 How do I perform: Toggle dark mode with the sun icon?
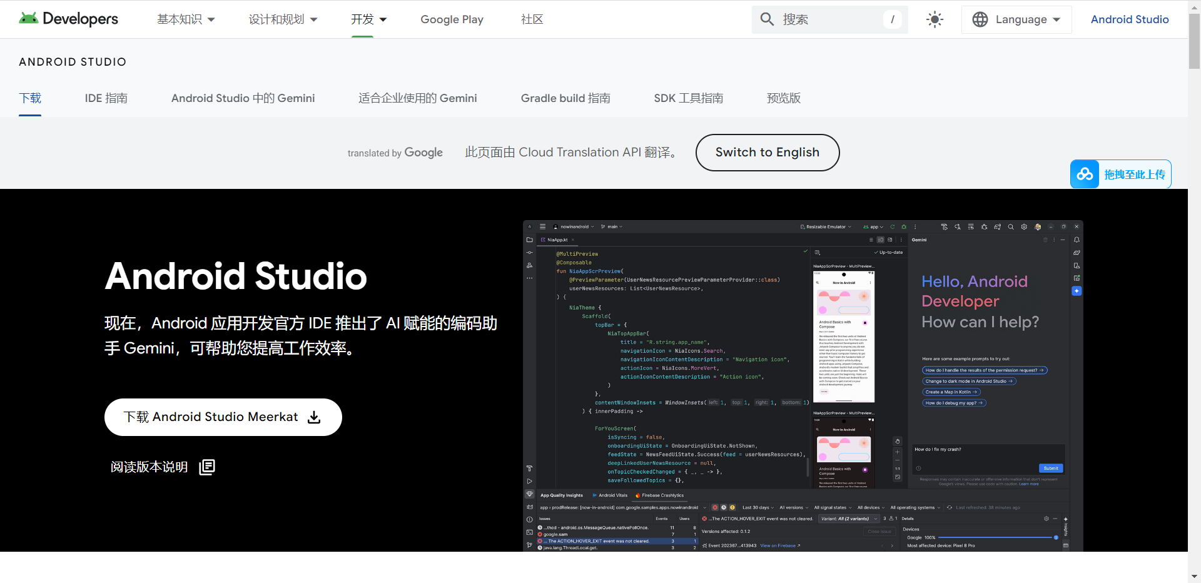tap(934, 19)
